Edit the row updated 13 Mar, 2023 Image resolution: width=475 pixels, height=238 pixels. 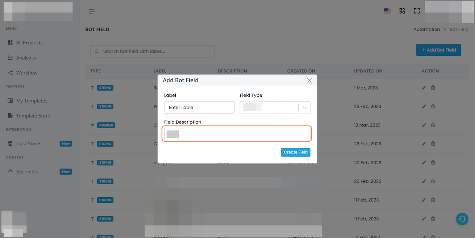[424, 125]
